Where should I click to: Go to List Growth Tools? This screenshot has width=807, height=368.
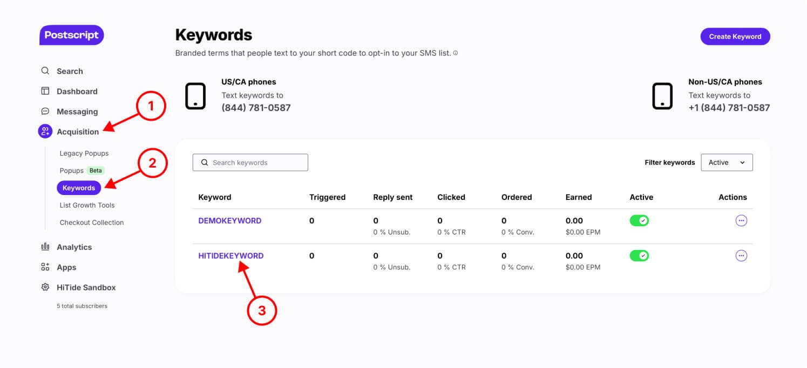pos(87,205)
